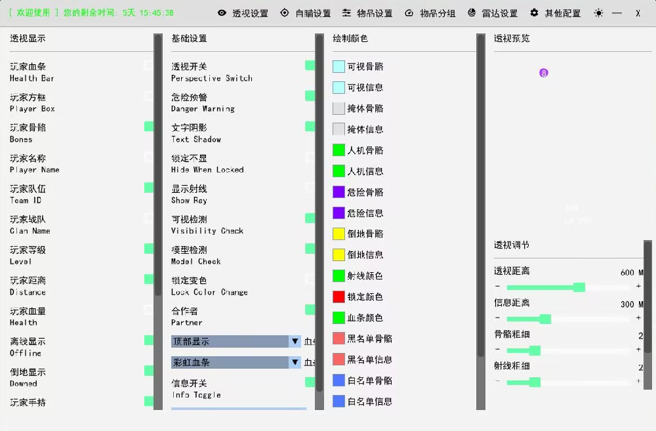Image resolution: width=656 pixels, height=431 pixels.
Task: Pick the purple 危险信息 color swatch
Action: pyautogui.click(x=338, y=213)
